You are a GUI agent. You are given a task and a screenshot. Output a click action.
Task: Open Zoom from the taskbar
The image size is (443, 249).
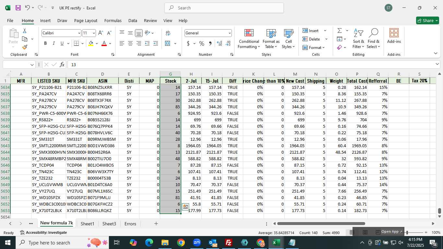[x=197, y=243]
